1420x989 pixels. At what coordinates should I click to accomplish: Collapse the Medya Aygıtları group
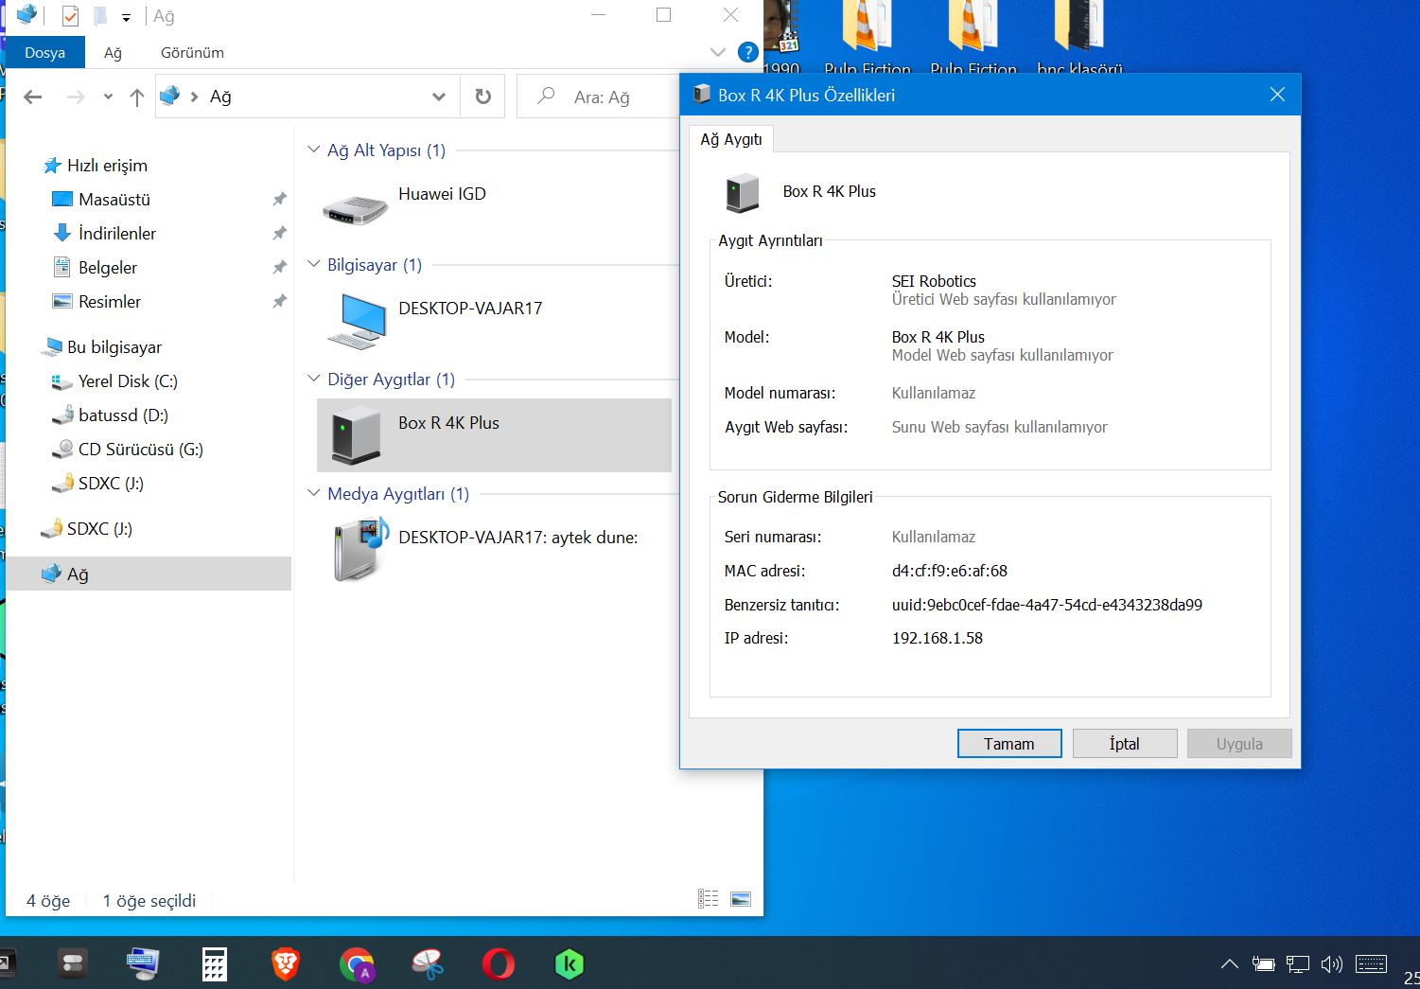click(x=314, y=493)
